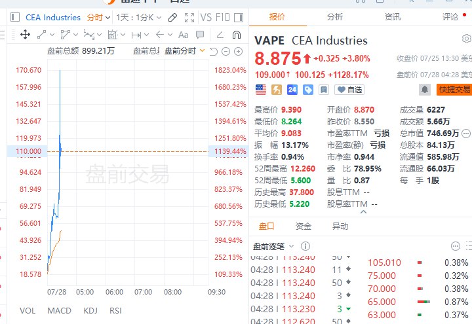Click the blue price tag icon

click(x=308, y=90)
